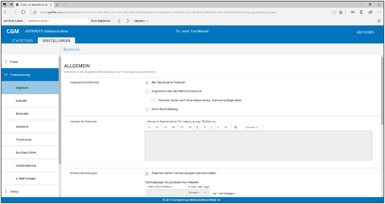Open the favorites hub icon
Screen dimensions: 385x204
click(x=353, y=12)
